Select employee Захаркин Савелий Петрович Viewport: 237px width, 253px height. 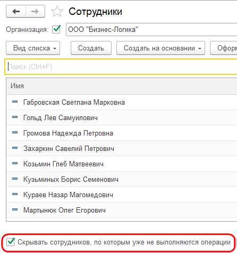122,148
